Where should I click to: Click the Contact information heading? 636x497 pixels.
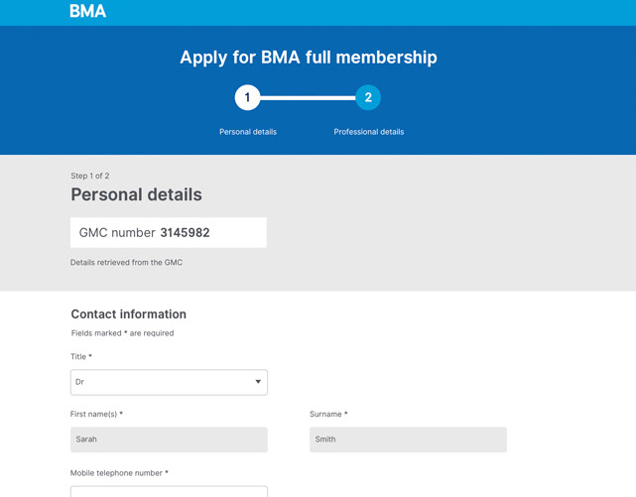point(129,314)
